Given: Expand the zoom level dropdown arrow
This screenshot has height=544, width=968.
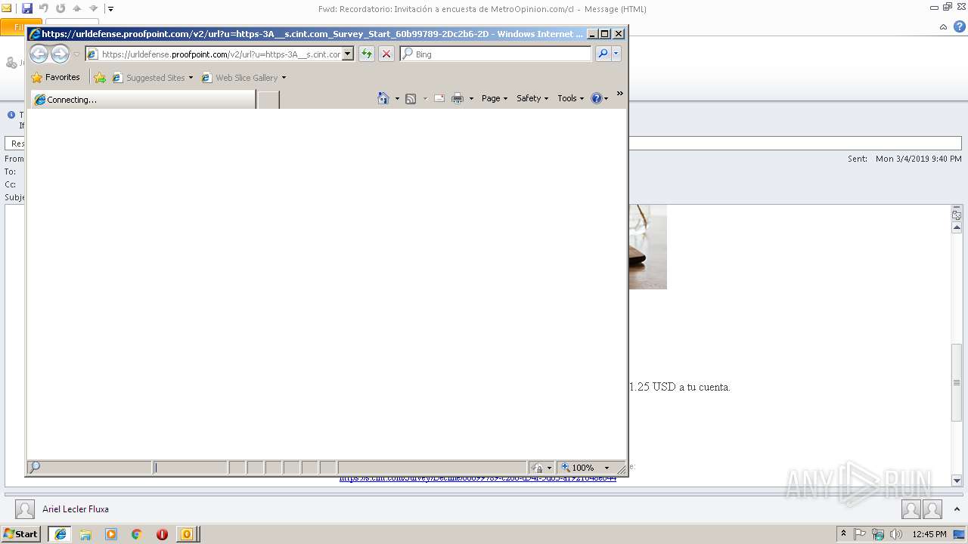Looking at the screenshot, I should click(607, 468).
